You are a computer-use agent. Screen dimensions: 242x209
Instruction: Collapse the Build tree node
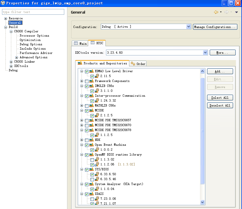[5, 27]
